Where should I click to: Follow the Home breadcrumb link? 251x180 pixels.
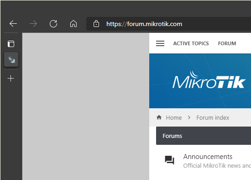pyautogui.click(x=174, y=118)
